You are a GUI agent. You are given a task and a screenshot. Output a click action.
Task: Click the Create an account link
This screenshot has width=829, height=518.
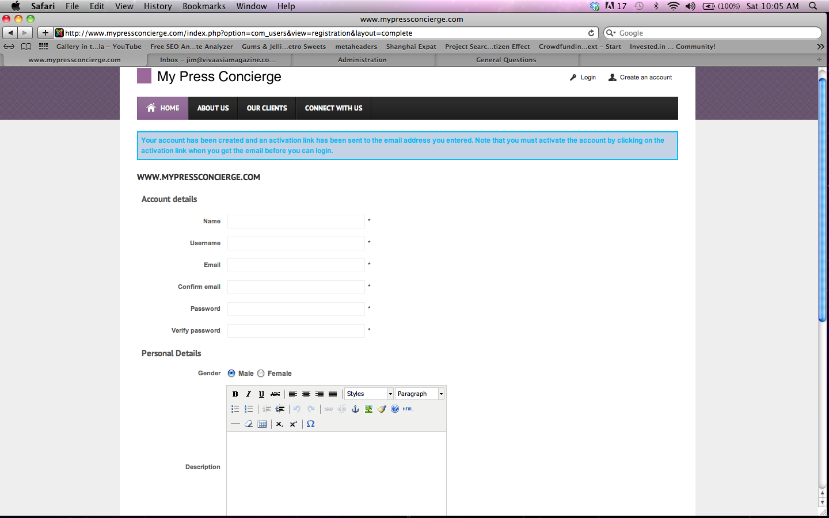[645, 77]
